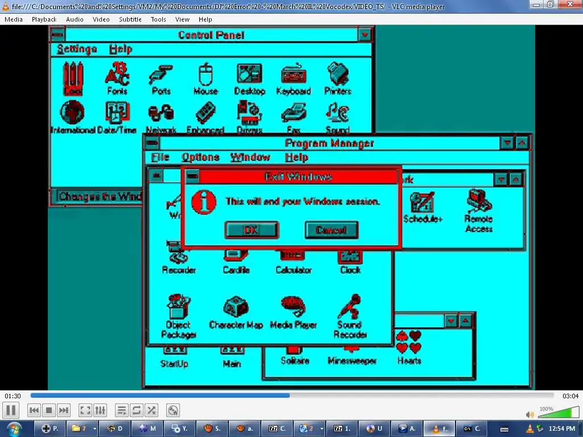Show VLC extended settings equalizer
This screenshot has height=437, width=583.
[x=100, y=410]
